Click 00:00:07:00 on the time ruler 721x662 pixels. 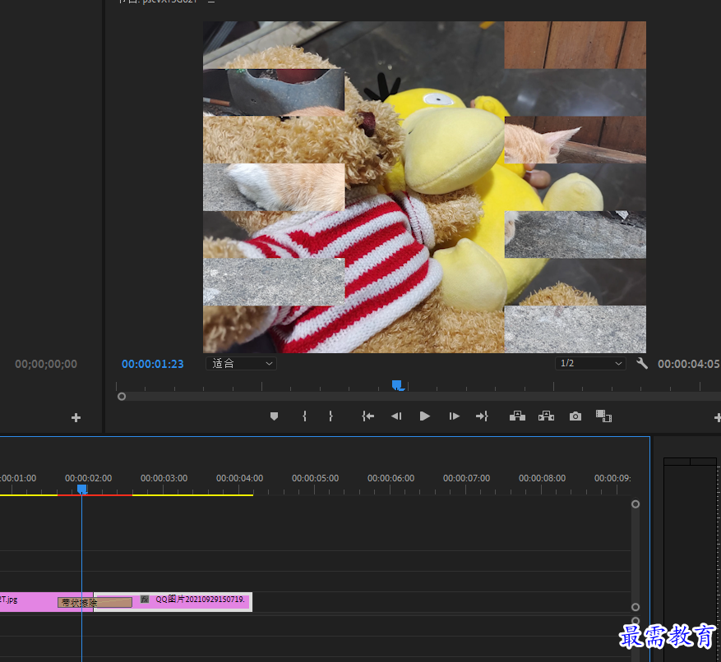(x=467, y=478)
